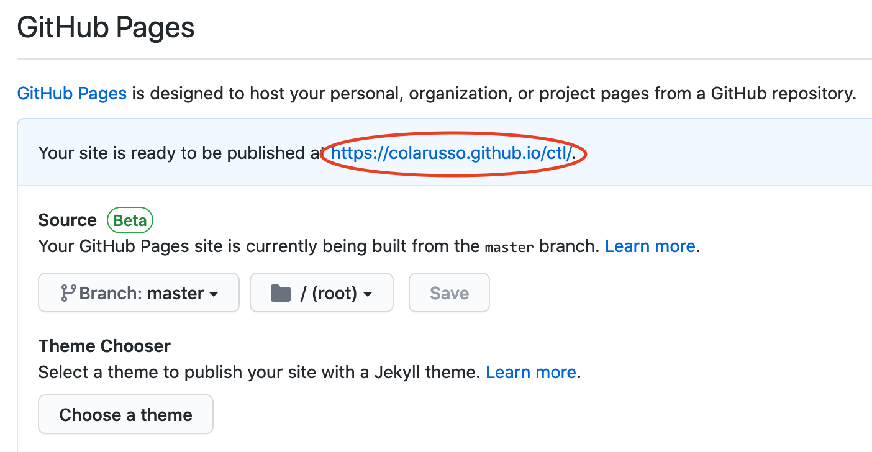872x452 pixels.
Task: Open the / (root) folder dropdown
Action: click(x=322, y=292)
